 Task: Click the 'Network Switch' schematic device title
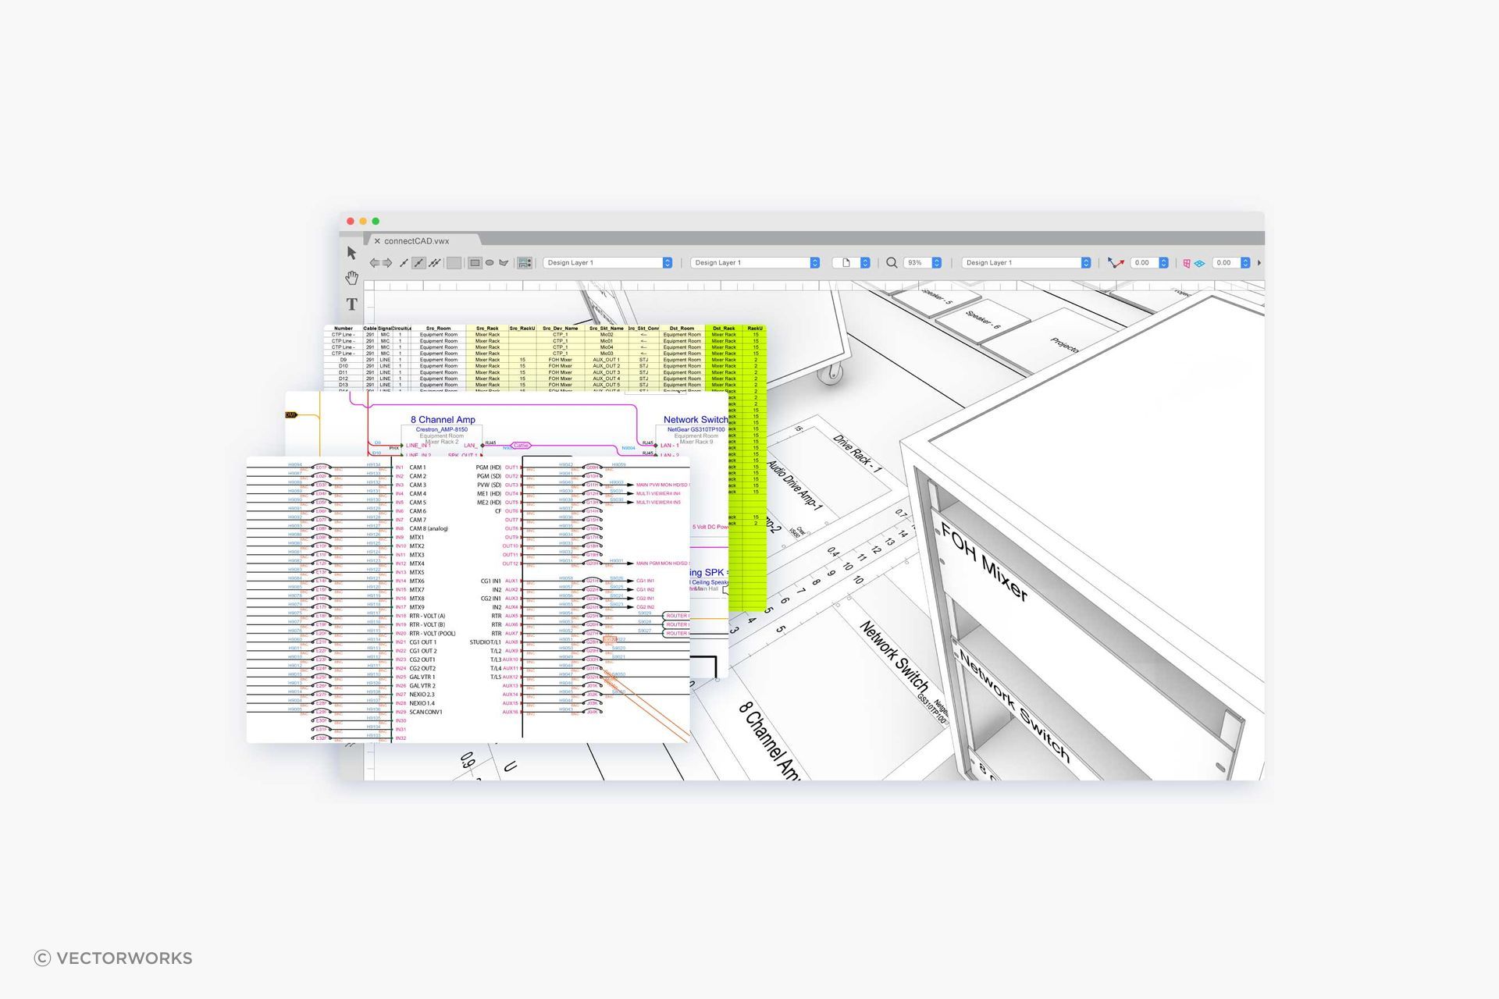pos(696,420)
